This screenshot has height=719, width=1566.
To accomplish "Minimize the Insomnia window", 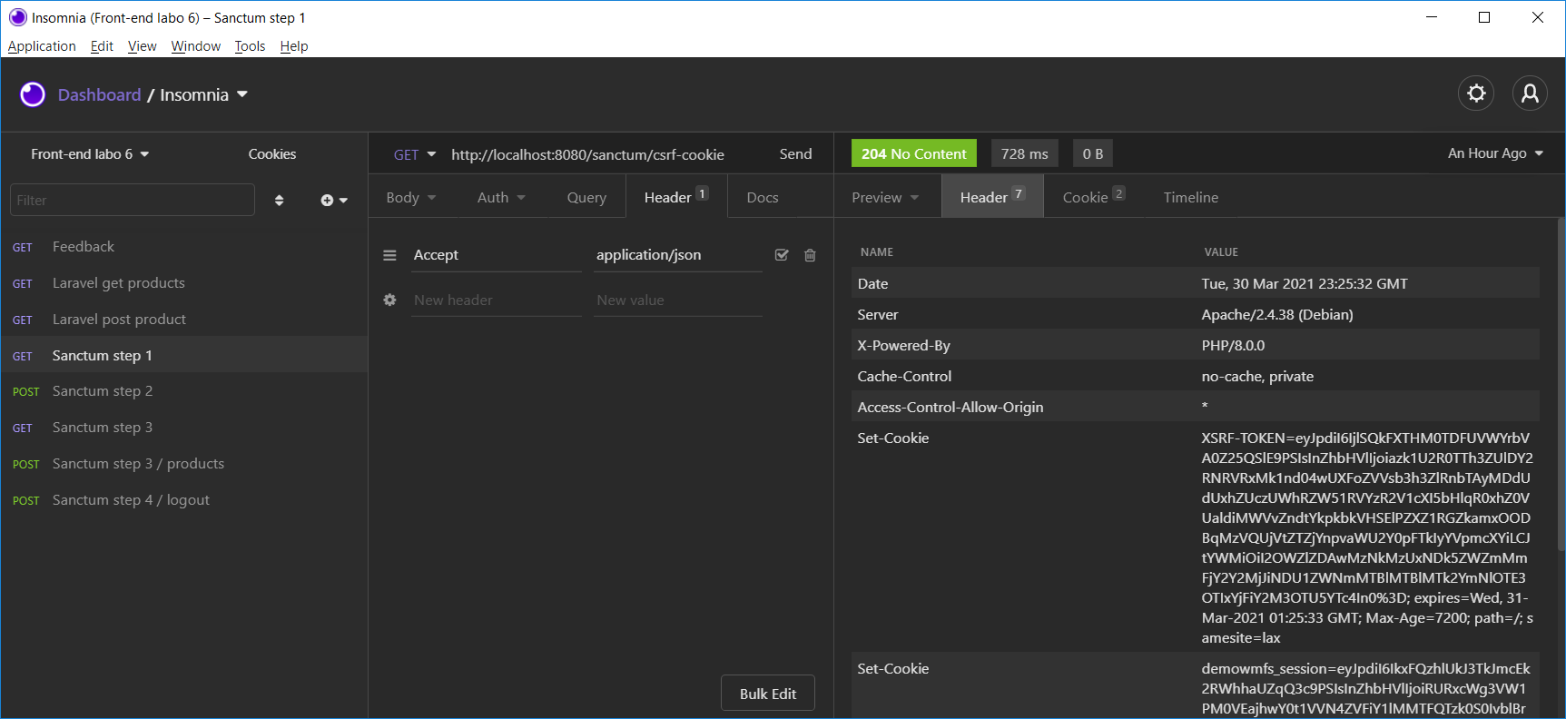I will 1432,17.
